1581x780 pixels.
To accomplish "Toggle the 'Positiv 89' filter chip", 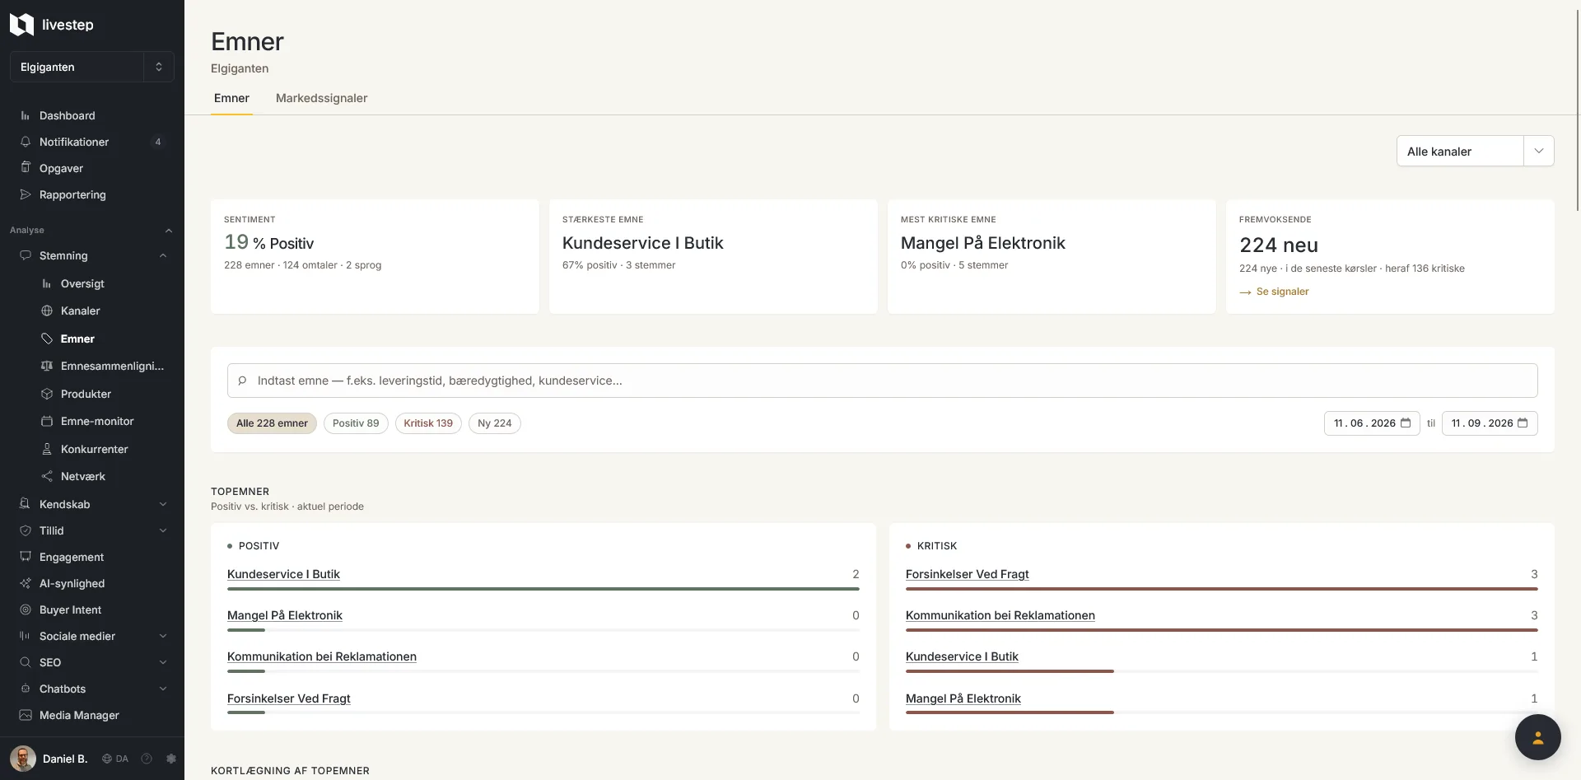I will pyautogui.click(x=356, y=423).
